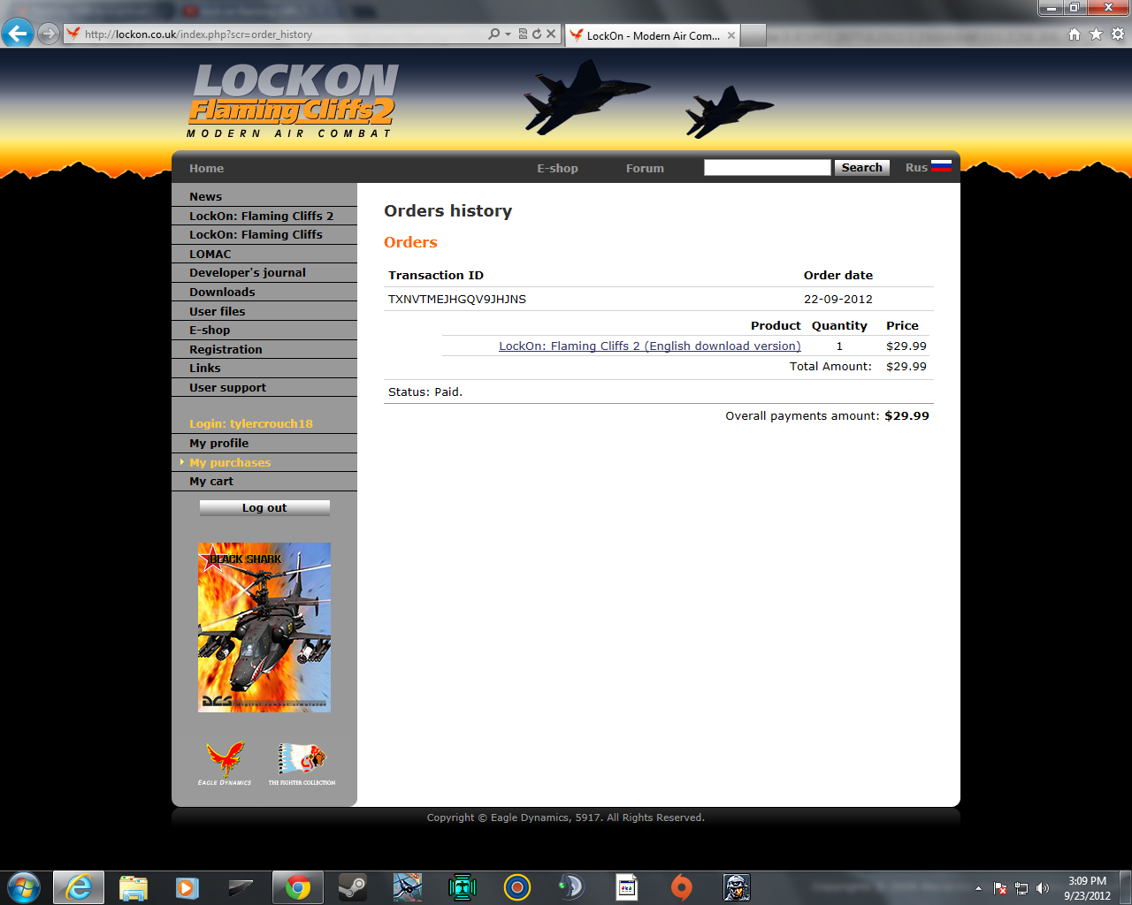Open Links sidebar item
1132x905 pixels.
(x=204, y=368)
